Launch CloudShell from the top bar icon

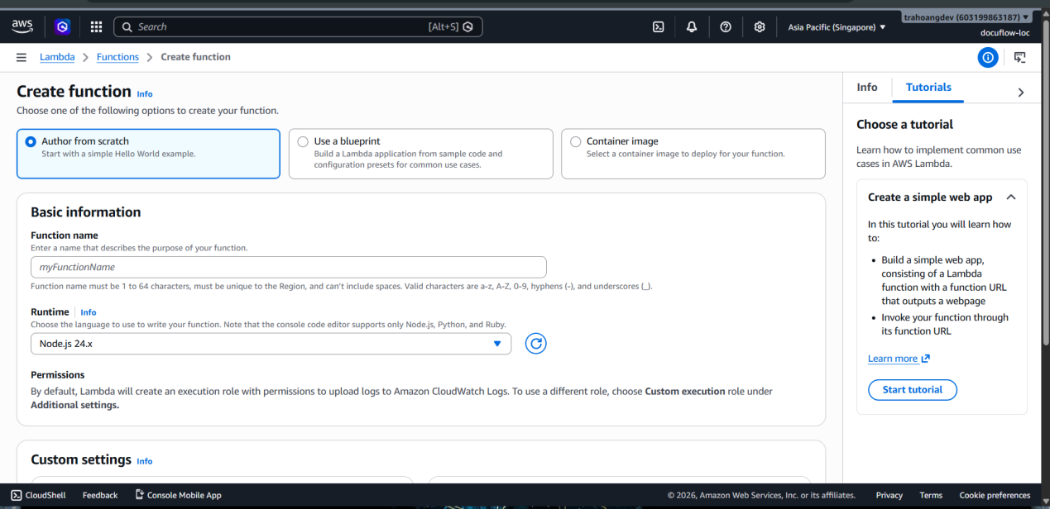point(659,26)
